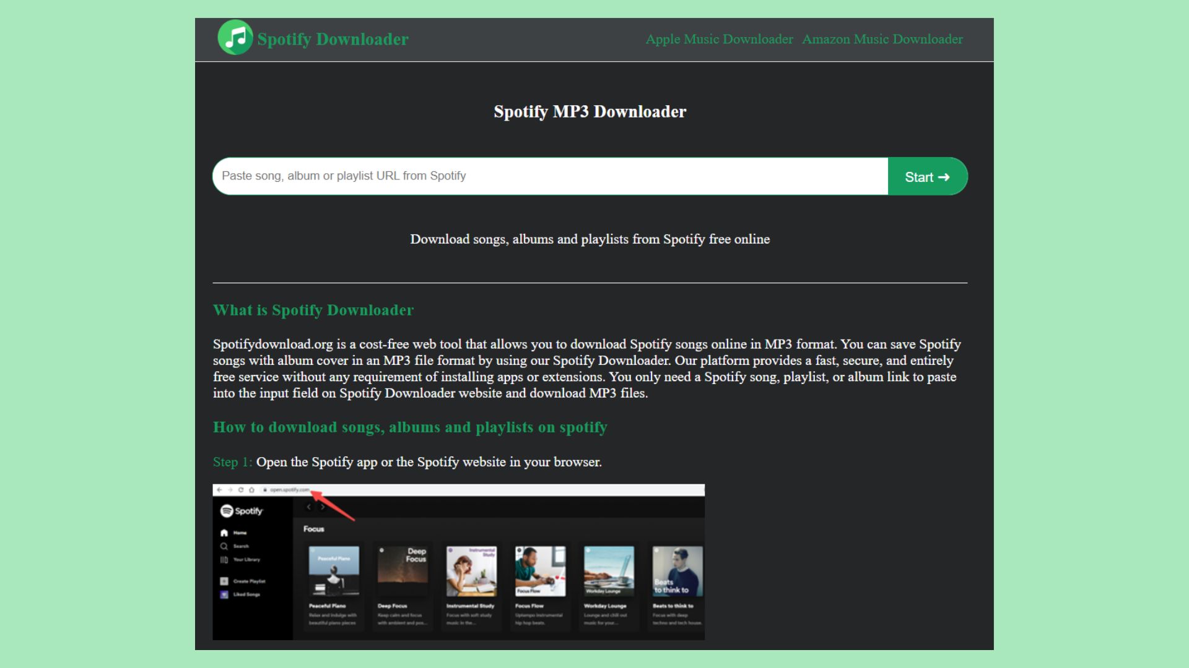Select the 'Spotify MP3 Downloader' heading
1189x668 pixels.
coord(590,111)
